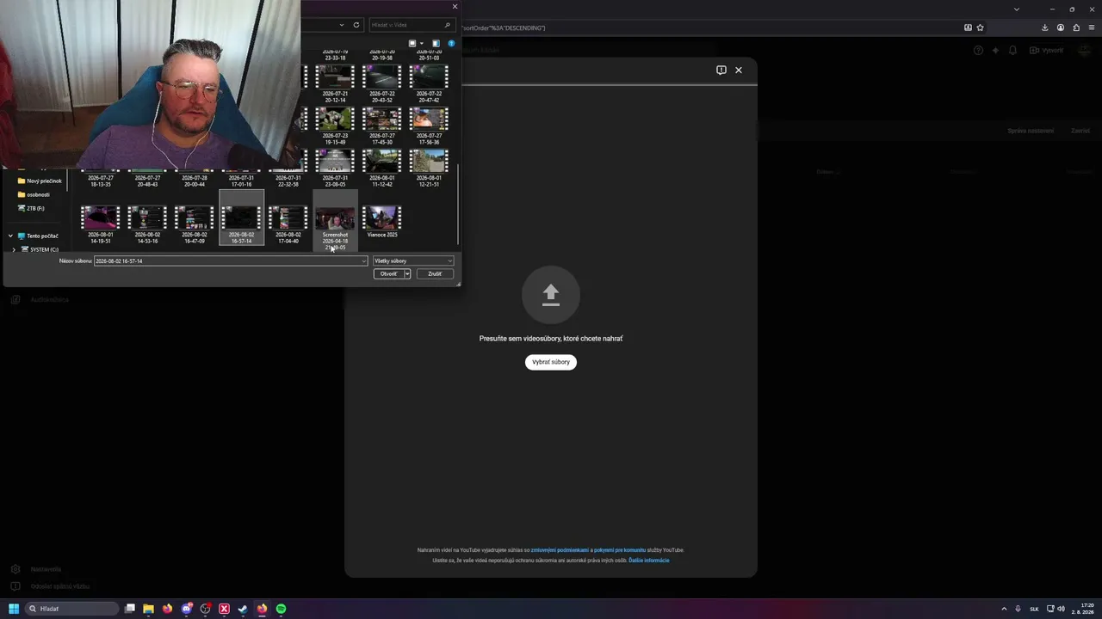Click the 'Vybrať súbory' button

551,362
